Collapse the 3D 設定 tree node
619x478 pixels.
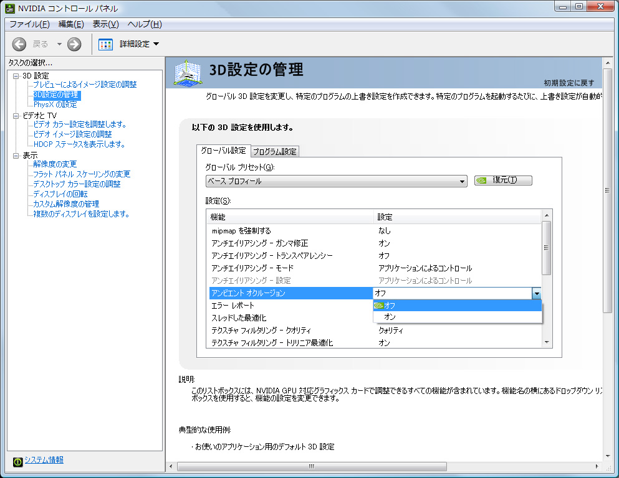(x=16, y=76)
